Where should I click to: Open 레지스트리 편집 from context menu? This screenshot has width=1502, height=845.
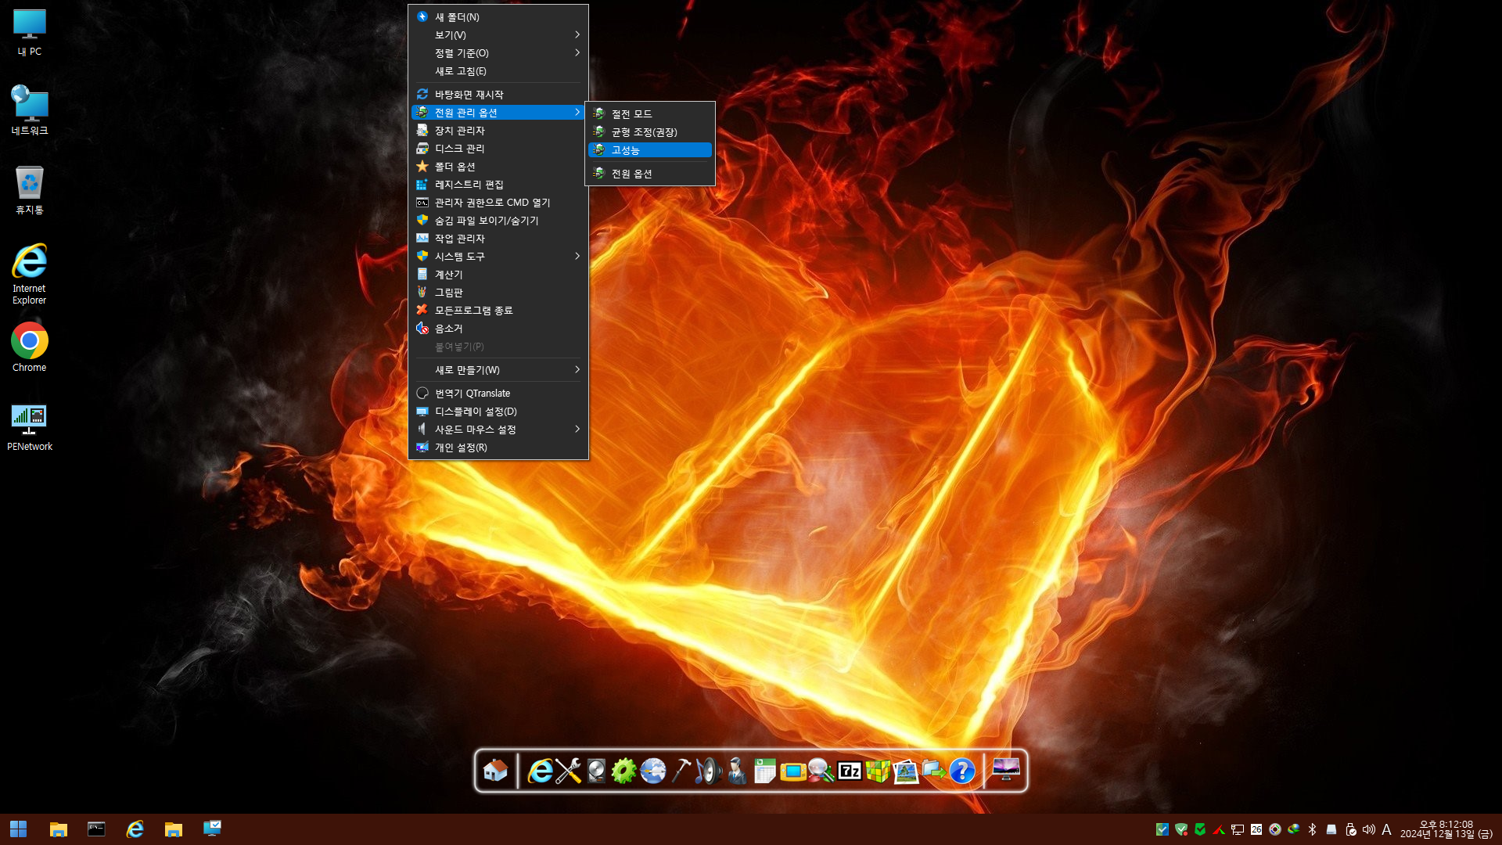pyautogui.click(x=498, y=184)
